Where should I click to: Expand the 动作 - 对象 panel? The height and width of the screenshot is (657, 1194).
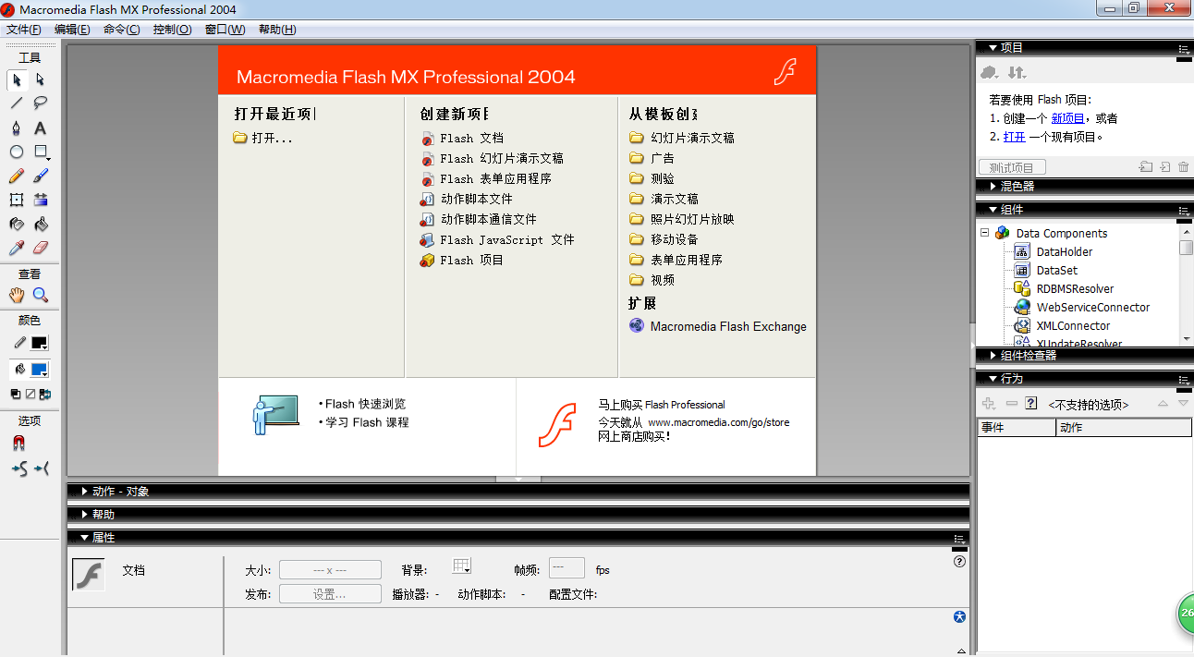(85, 492)
